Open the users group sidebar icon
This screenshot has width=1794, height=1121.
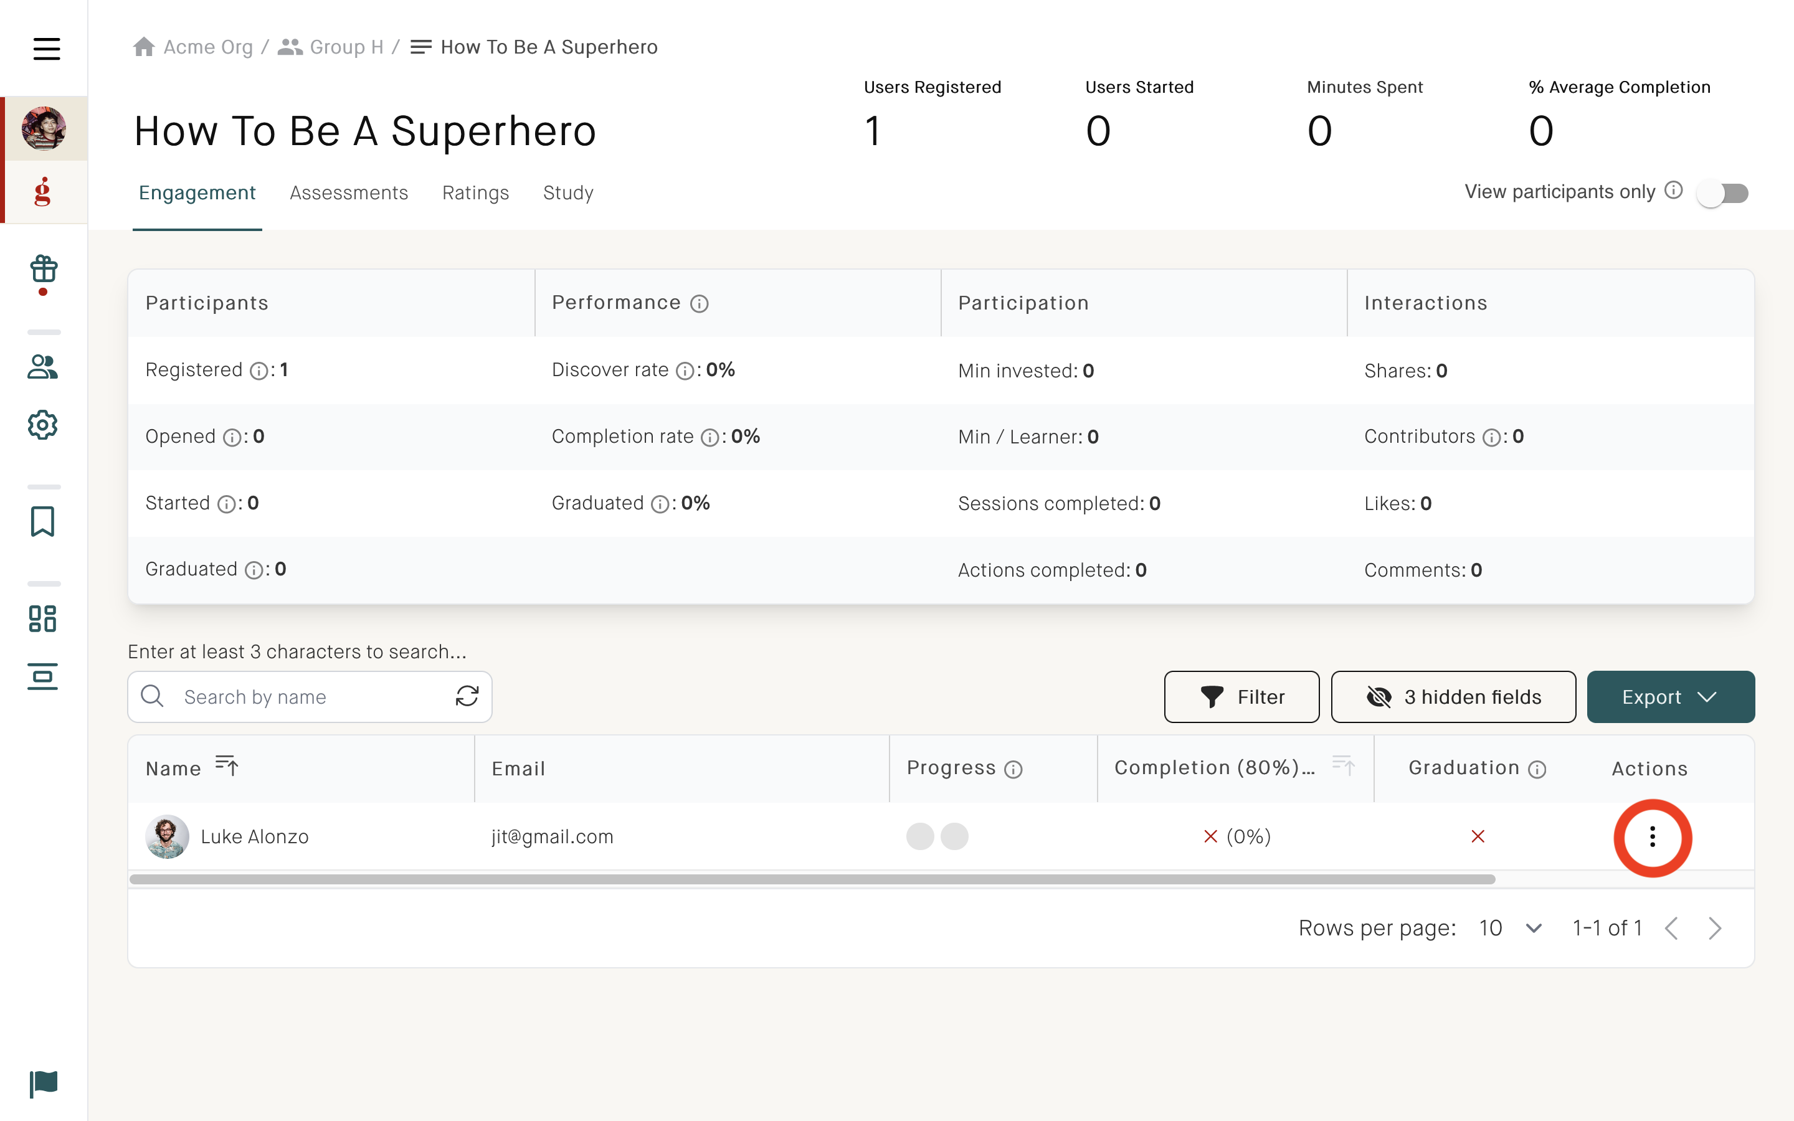[43, 366]
